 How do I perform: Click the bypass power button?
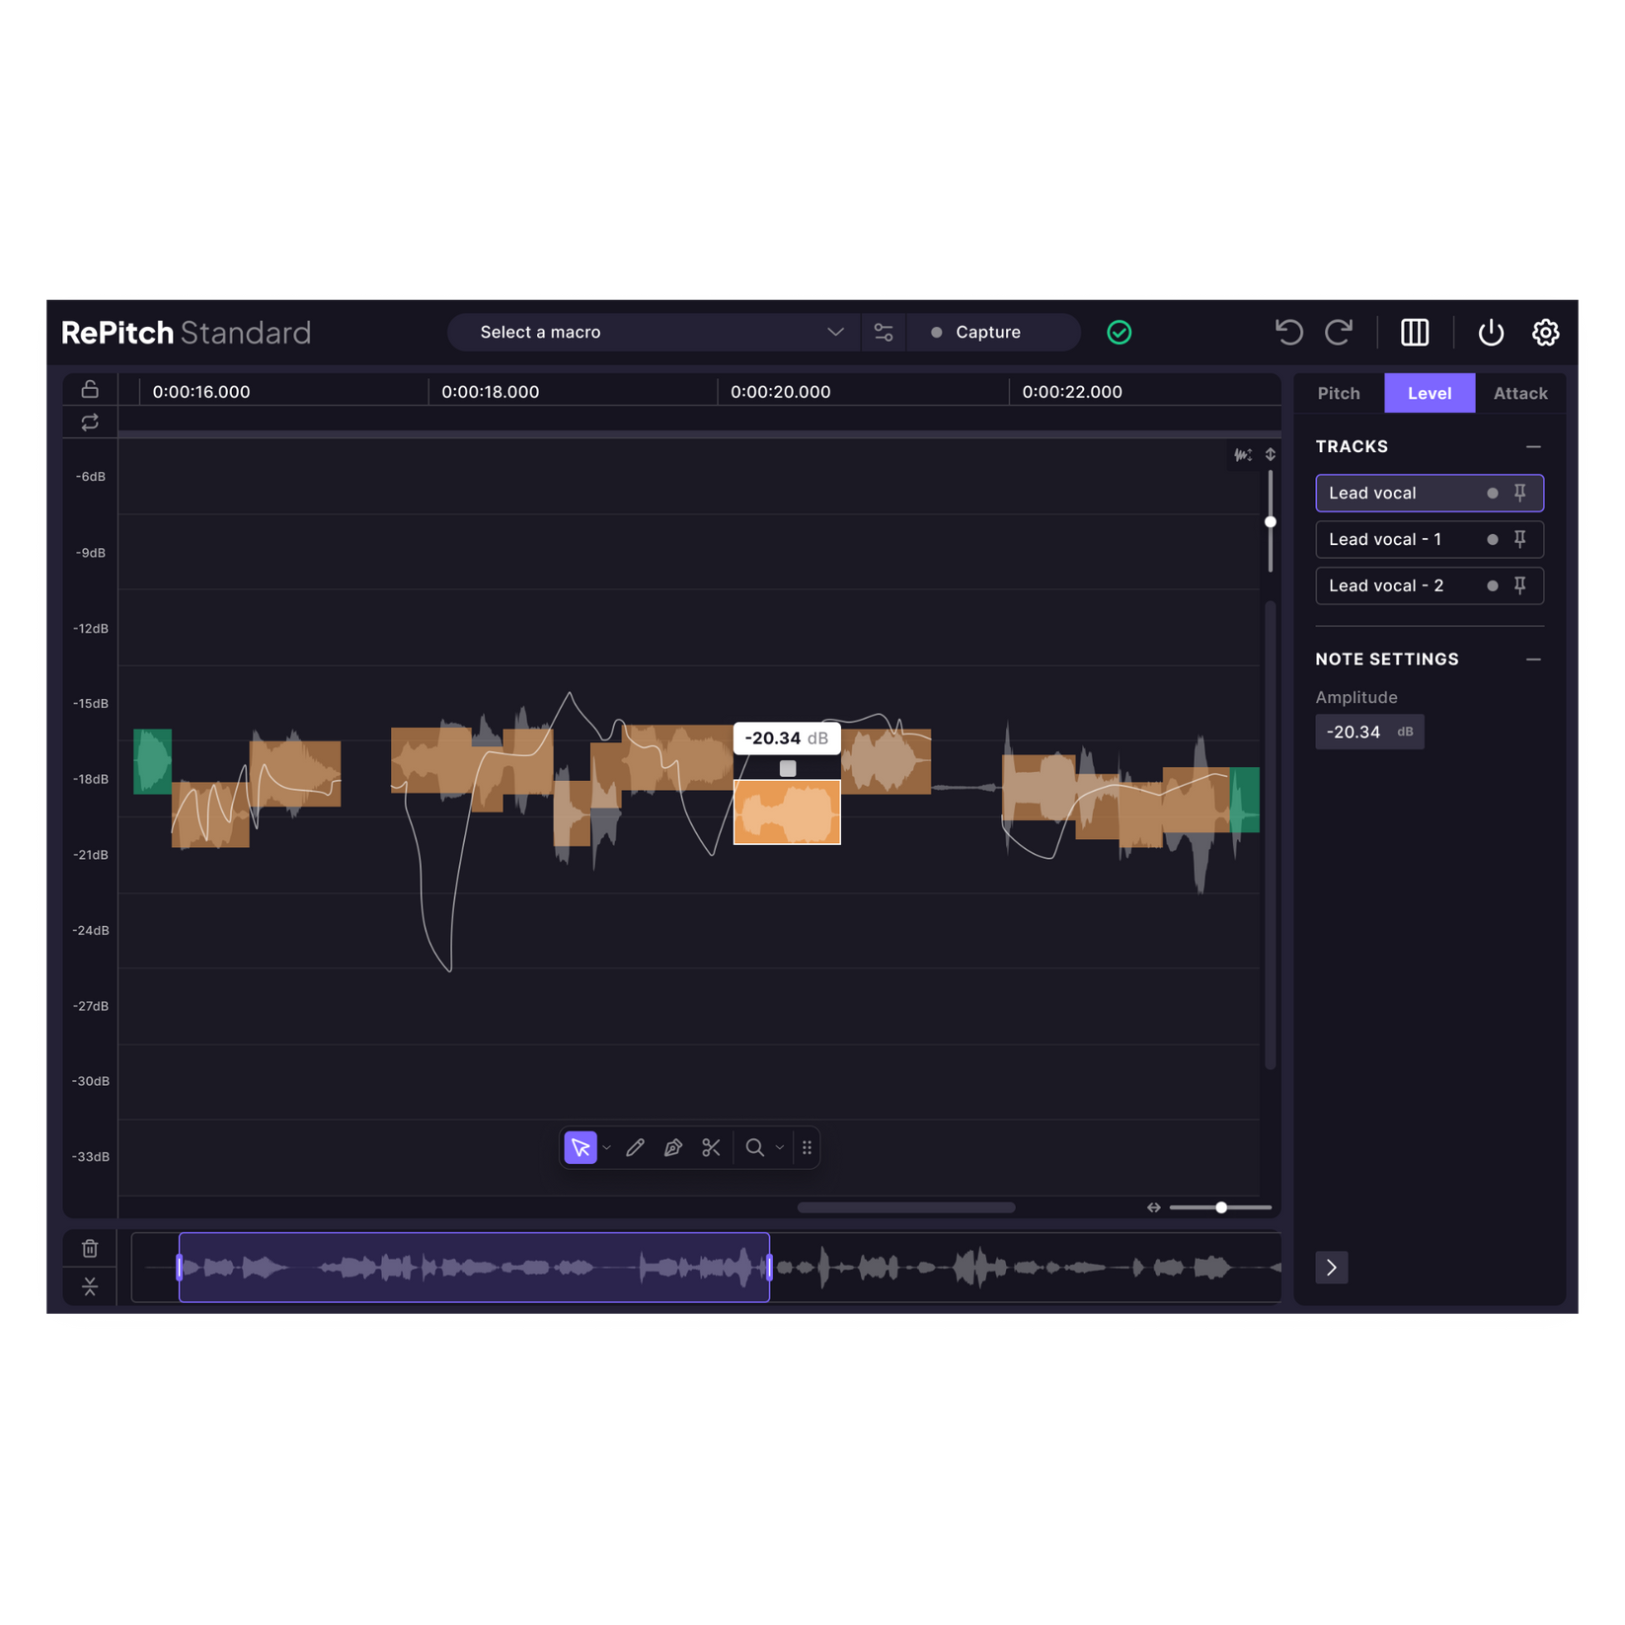[x=1491, y=332]
